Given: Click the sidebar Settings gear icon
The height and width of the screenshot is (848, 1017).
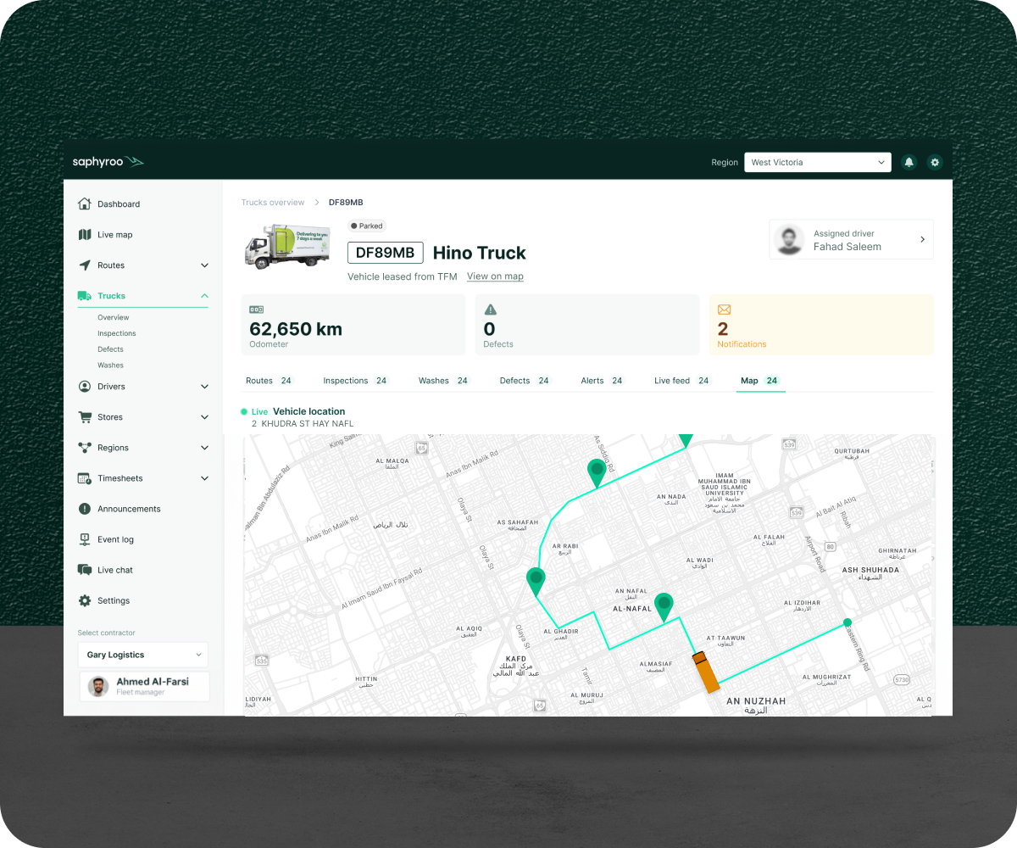Looking at the screenshot, I should point(84,600).
